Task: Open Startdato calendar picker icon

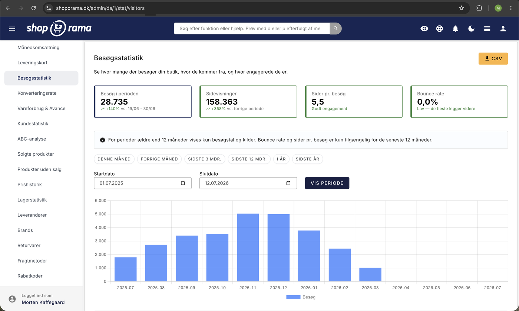Action: pyautogui.click(x=183, y=183)
